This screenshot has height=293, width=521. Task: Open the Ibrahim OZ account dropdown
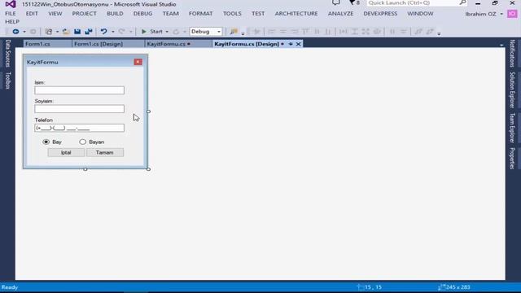[501, 14]
